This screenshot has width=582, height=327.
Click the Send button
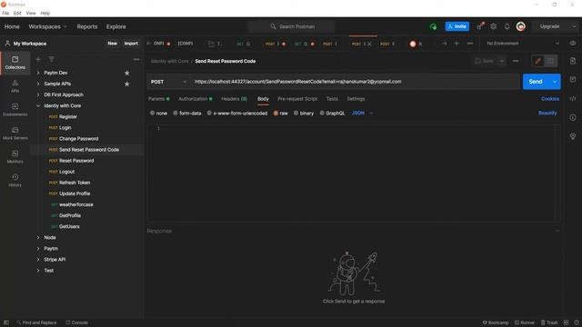click(x=536, y=82)
